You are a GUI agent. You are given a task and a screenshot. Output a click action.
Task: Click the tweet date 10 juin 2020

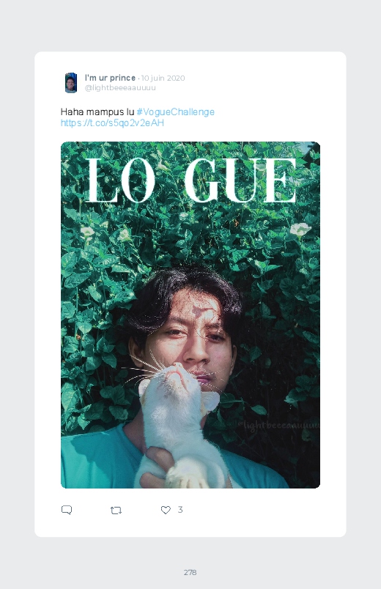click(x=163, y=78)
